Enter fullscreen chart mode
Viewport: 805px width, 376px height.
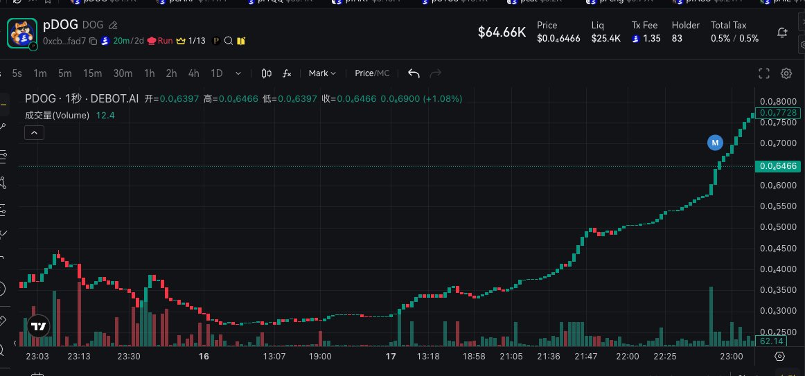click(764, 73)
